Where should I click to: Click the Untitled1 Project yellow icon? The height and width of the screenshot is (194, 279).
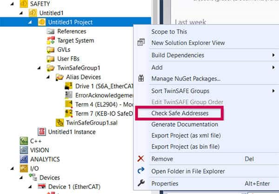click(x=42, y=22)
